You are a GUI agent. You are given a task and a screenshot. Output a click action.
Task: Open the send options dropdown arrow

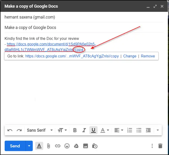tap(29, 146)
